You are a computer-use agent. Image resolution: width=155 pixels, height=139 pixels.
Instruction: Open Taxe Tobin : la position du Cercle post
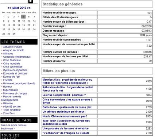pos(66,122)
